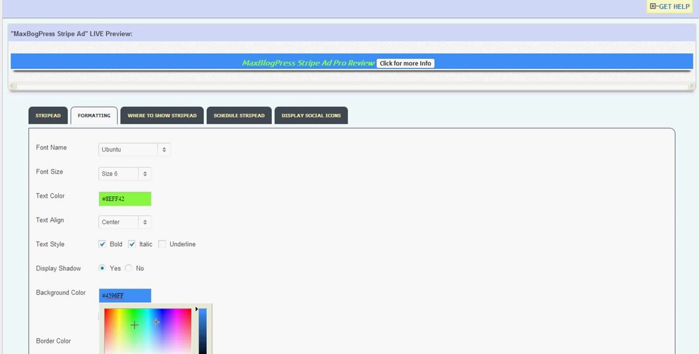Go to the SCHEDULE STRIPEAD tab
The image size is (699, 354).
(239, 116)
